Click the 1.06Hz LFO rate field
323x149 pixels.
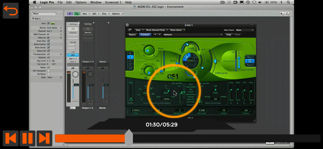(x=166, y=99)
